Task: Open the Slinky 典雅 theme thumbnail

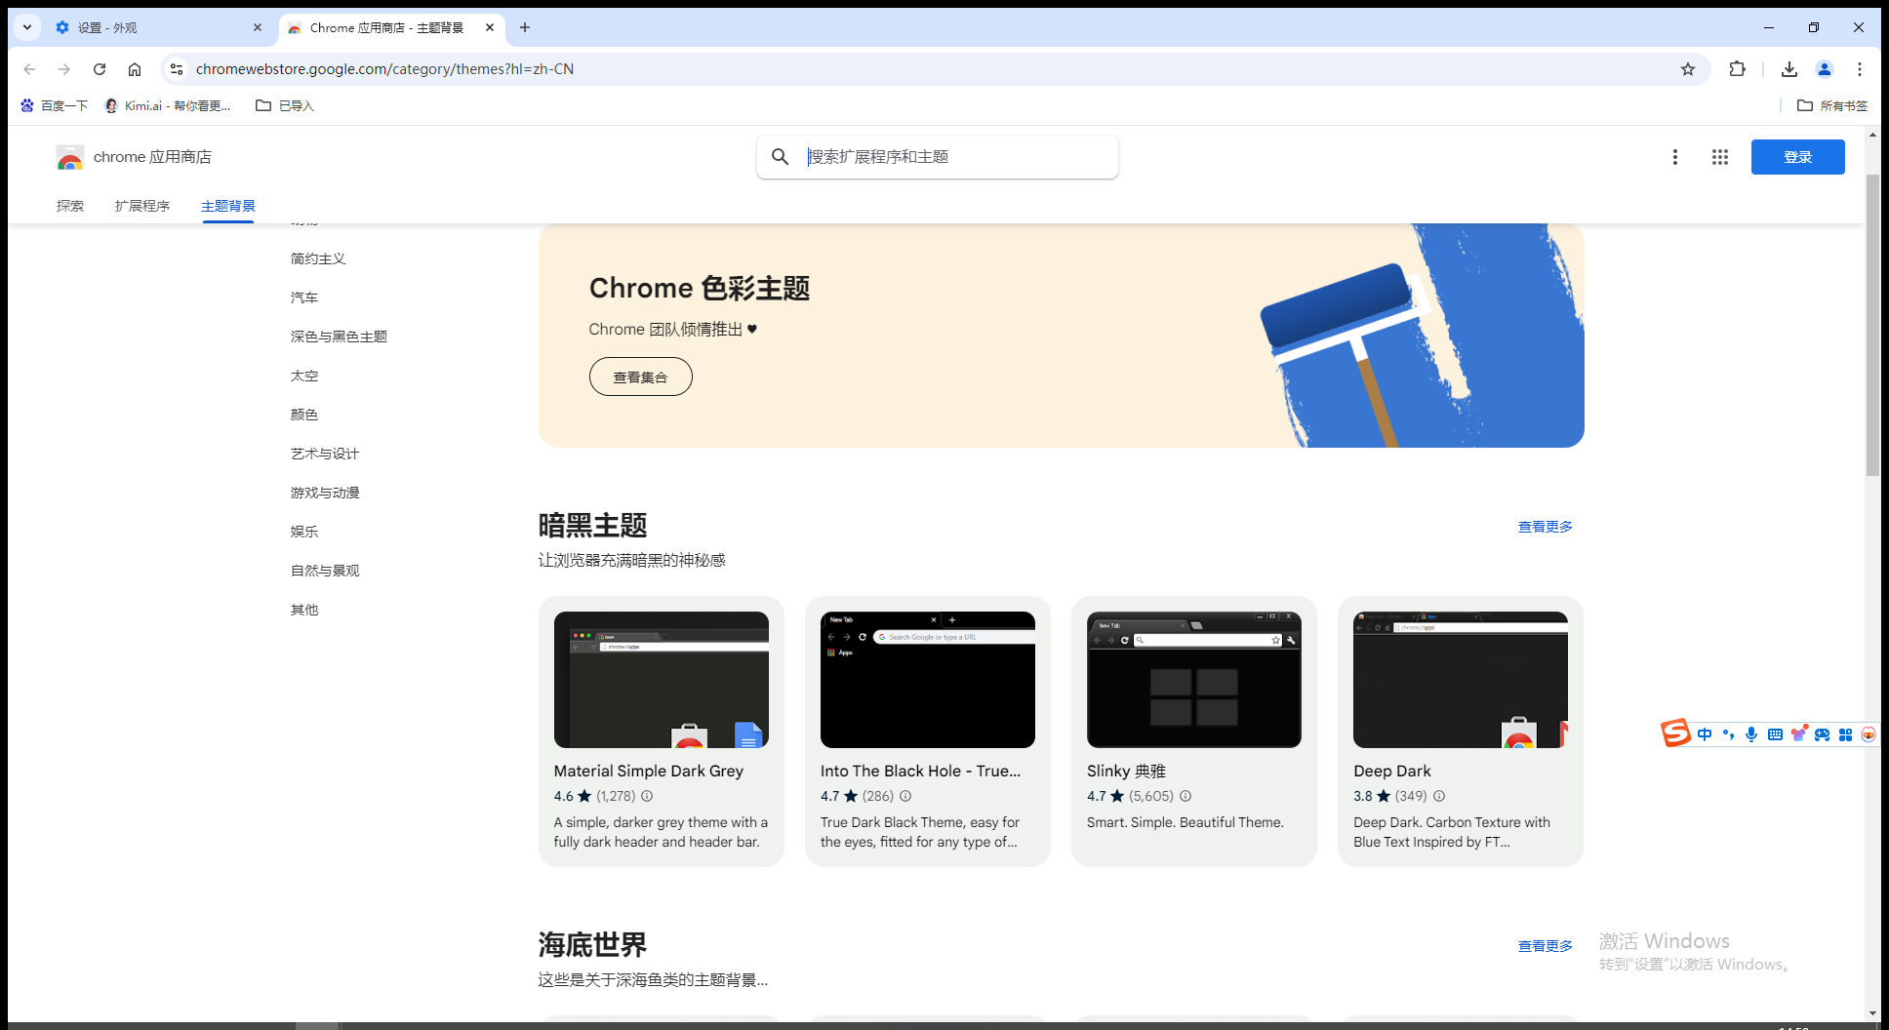Action: pyautogui.click(x=1194, y=680)
